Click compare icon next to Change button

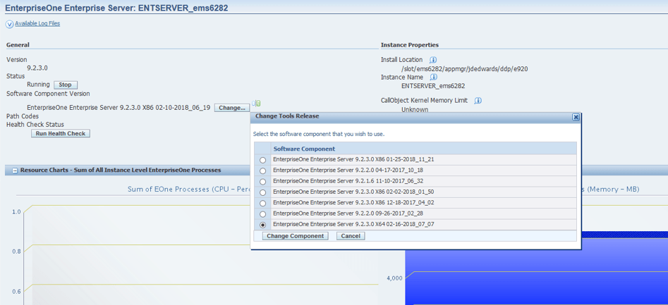click(x=256, y=103)
